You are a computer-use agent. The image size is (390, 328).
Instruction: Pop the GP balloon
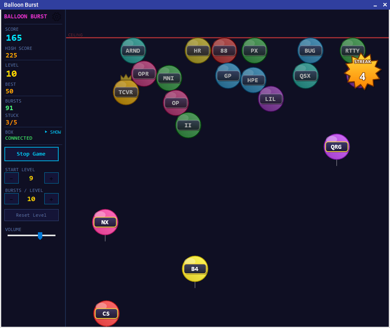[228, 76]
